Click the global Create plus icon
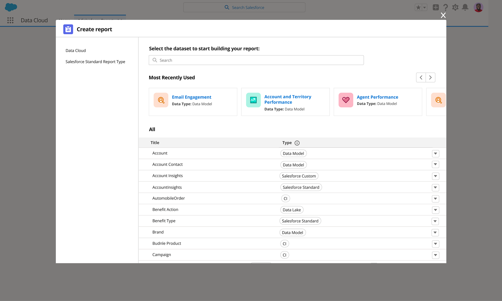The image size is (502, 301). click(436, 7)
